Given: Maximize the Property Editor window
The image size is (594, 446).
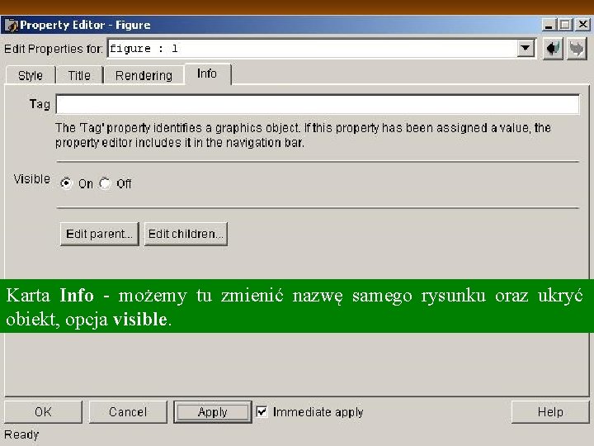Looking at the screenshot, I should coord(565,25).
